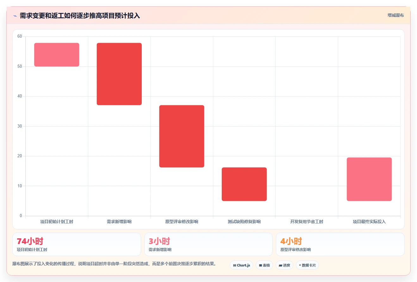
Task: Click the y-axis value 30
Action: pos(20,126)
